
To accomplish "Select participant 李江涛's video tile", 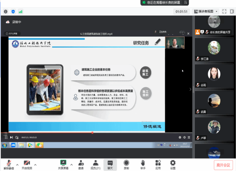I will [x=214, y=50].
